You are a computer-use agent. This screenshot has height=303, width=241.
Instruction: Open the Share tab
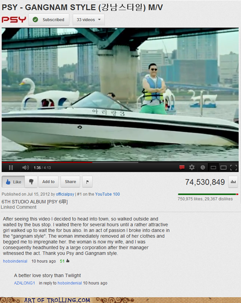tap(70, 181)
